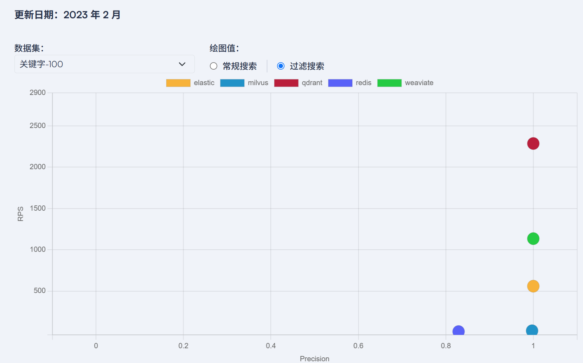
Task: Click the '绘图值:' label
Action: 224,48
